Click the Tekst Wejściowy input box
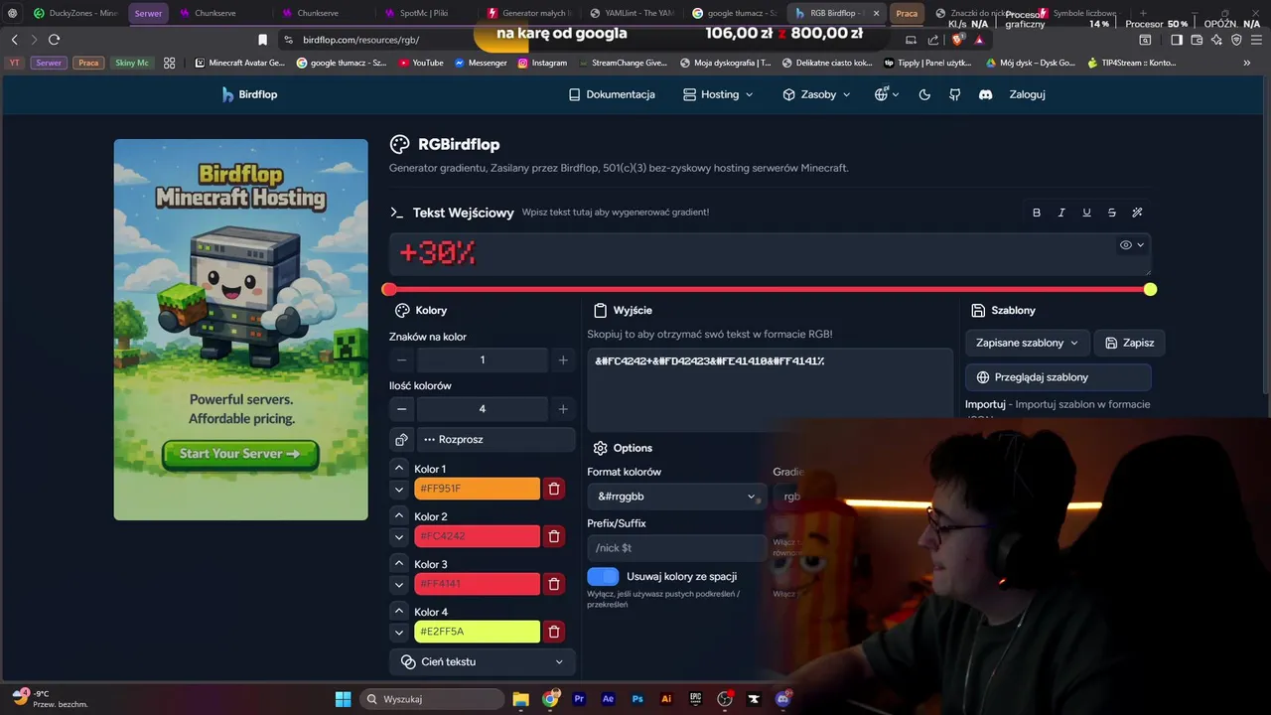Screen dimensions: 1271x715 (x=770, y=254)
